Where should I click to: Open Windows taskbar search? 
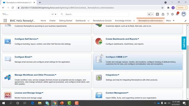(x=11, y=103)
